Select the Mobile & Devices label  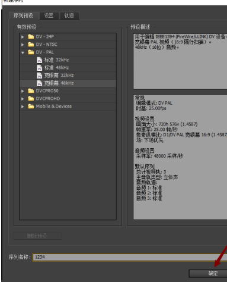pos(54,106)
